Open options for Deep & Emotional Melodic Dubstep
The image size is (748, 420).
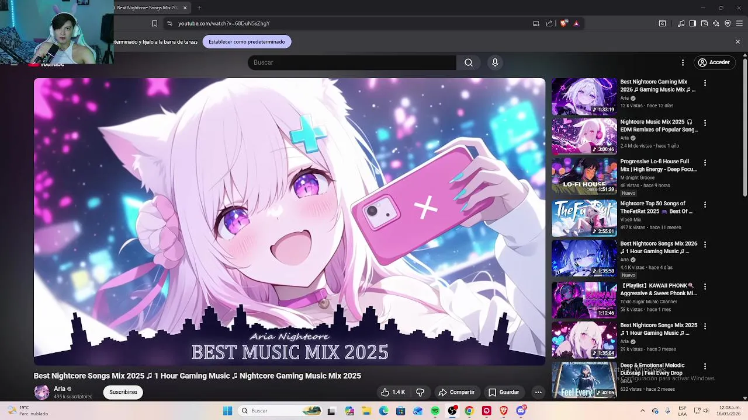[x=705, y=366]
